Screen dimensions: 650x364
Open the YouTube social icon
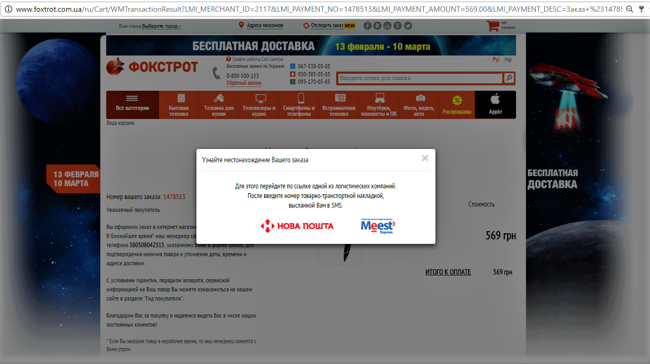pyautogui.click(x=387, y=26)
